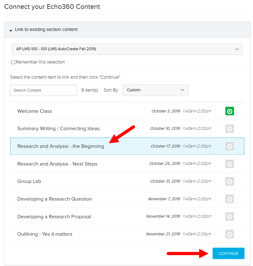Check the Remember this selection checkbox

[x=13, y=62]
